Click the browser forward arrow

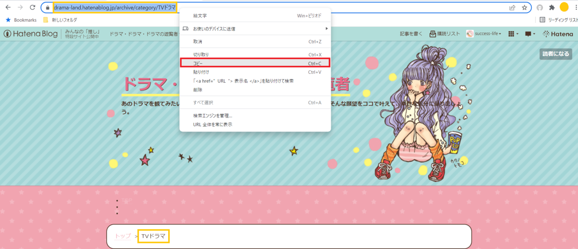tap(20, 7)
